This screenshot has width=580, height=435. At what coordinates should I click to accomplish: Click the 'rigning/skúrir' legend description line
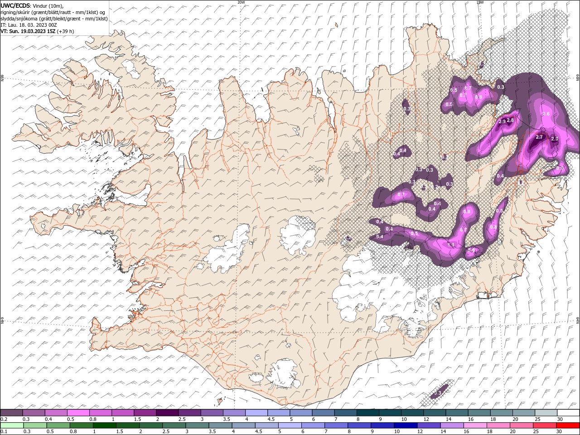pos(53,12)
